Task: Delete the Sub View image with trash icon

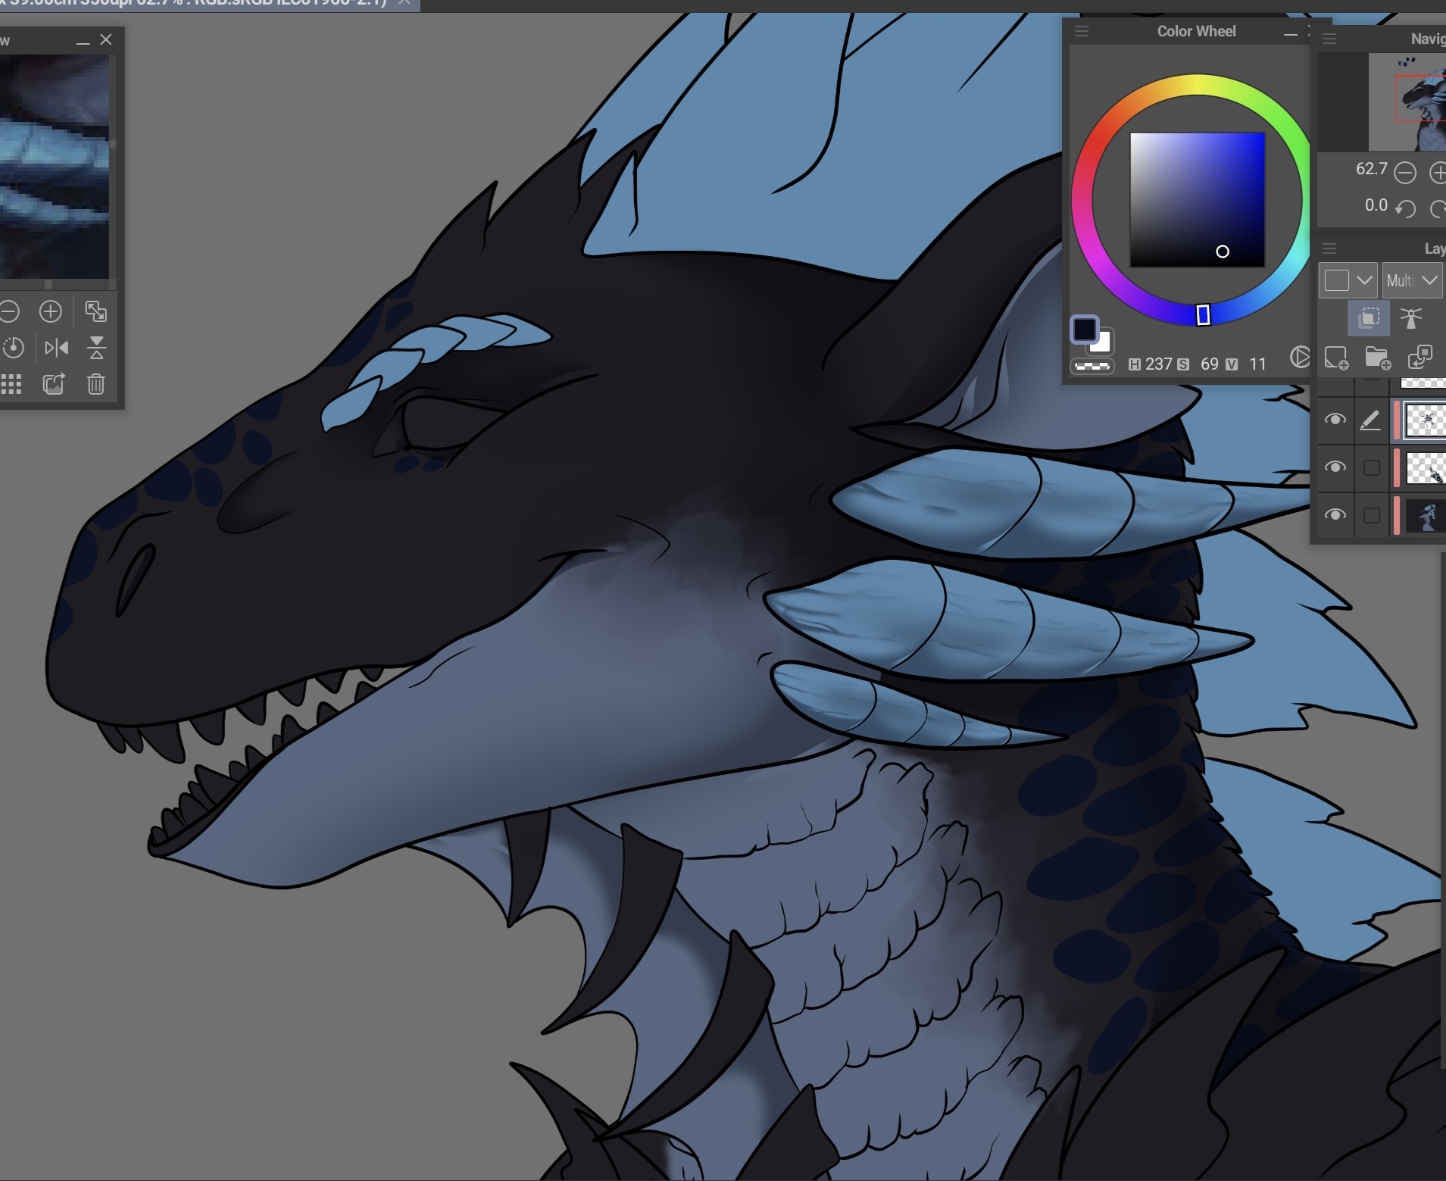Action: click(96, 384)
